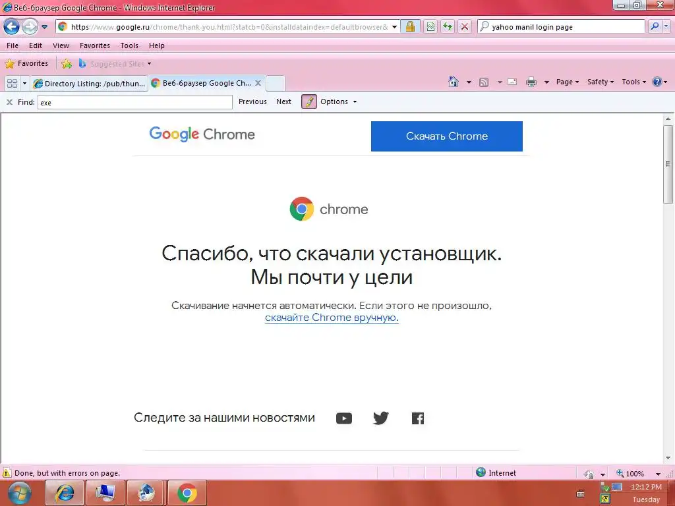Open the Help menu
The image size is (675, 506).
tap(157, 45)
